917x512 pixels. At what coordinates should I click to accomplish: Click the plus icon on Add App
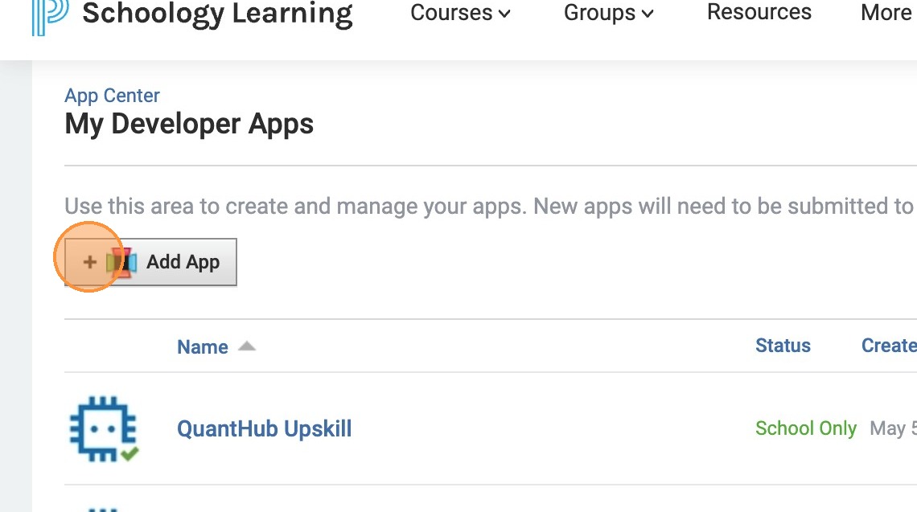[x=90, y=262]
